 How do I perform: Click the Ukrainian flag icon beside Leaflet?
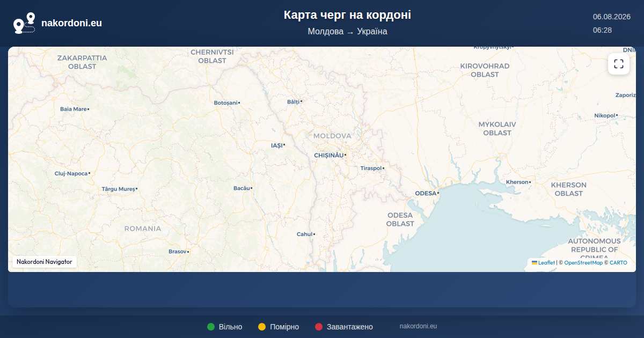pos(535,262)
